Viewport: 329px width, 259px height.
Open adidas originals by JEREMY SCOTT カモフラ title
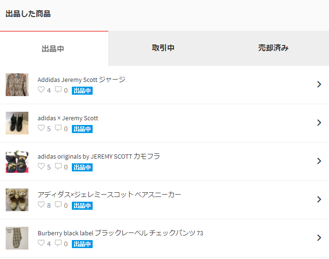tap(99, 156)
